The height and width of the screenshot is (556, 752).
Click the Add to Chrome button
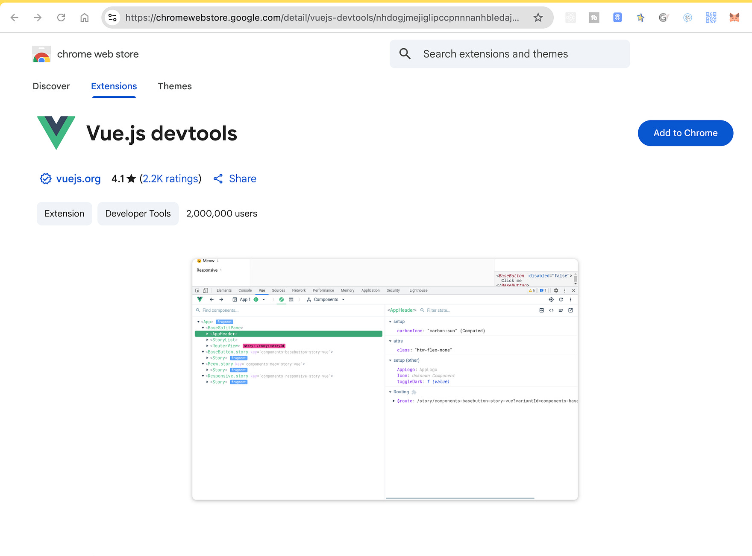tap(685, 133)
